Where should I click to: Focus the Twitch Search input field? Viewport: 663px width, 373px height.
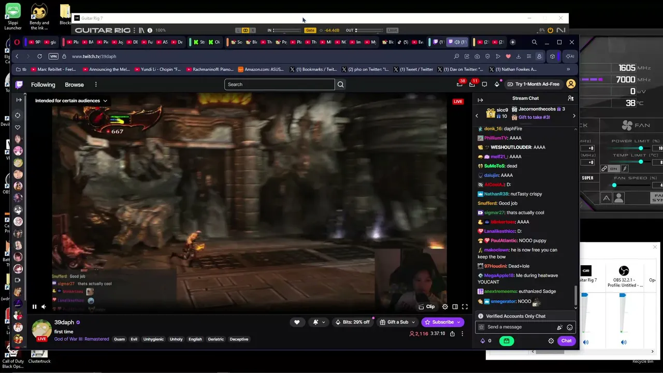[x=280, y=84]
